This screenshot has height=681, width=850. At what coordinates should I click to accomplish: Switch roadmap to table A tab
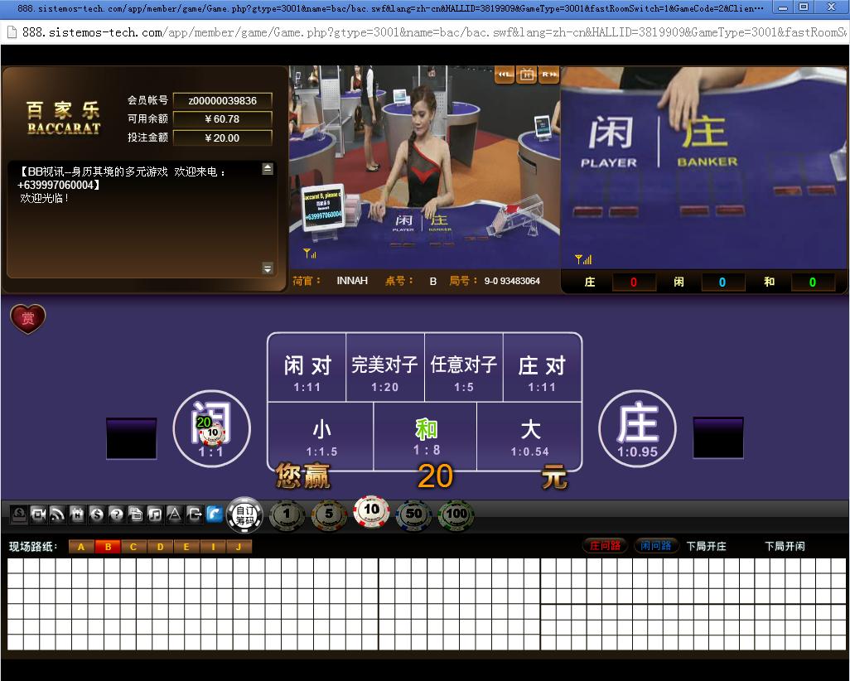81,547
